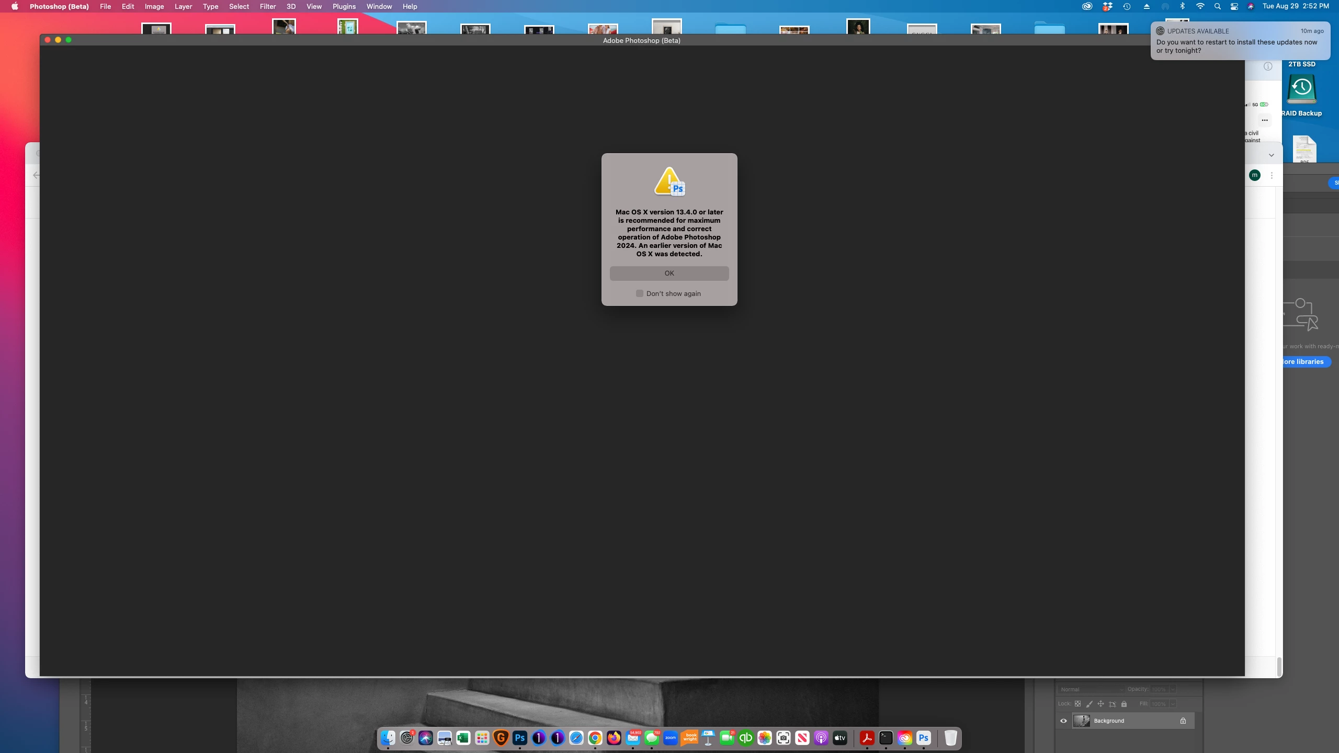Image resolution: width=1339 pixels, height=753 pixels.
Task: Open Adobe Acrobat icon in the dock
Action: point(867,738)
